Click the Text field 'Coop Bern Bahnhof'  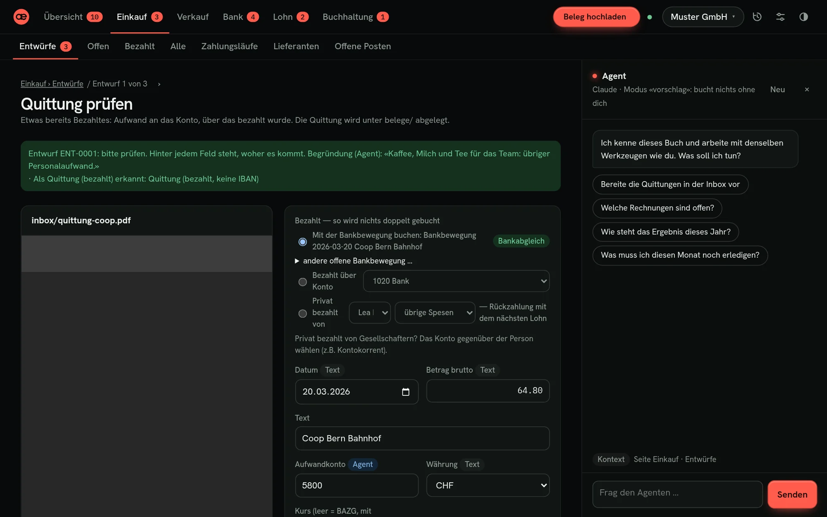(x=422, y=438)
